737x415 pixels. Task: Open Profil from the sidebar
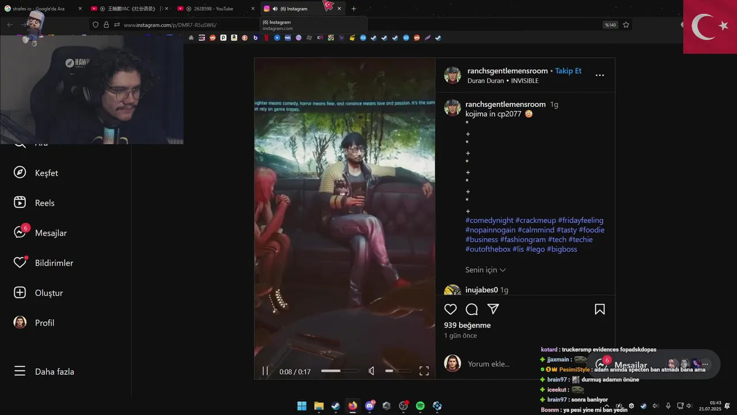34,323
